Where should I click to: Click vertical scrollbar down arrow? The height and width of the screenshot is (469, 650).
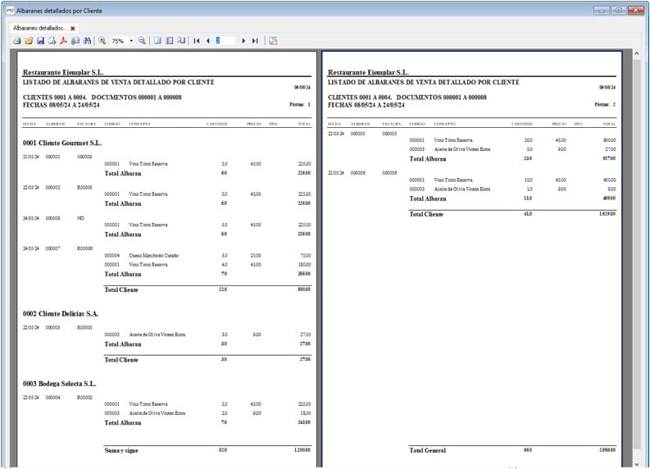click(x=637, y=464)
